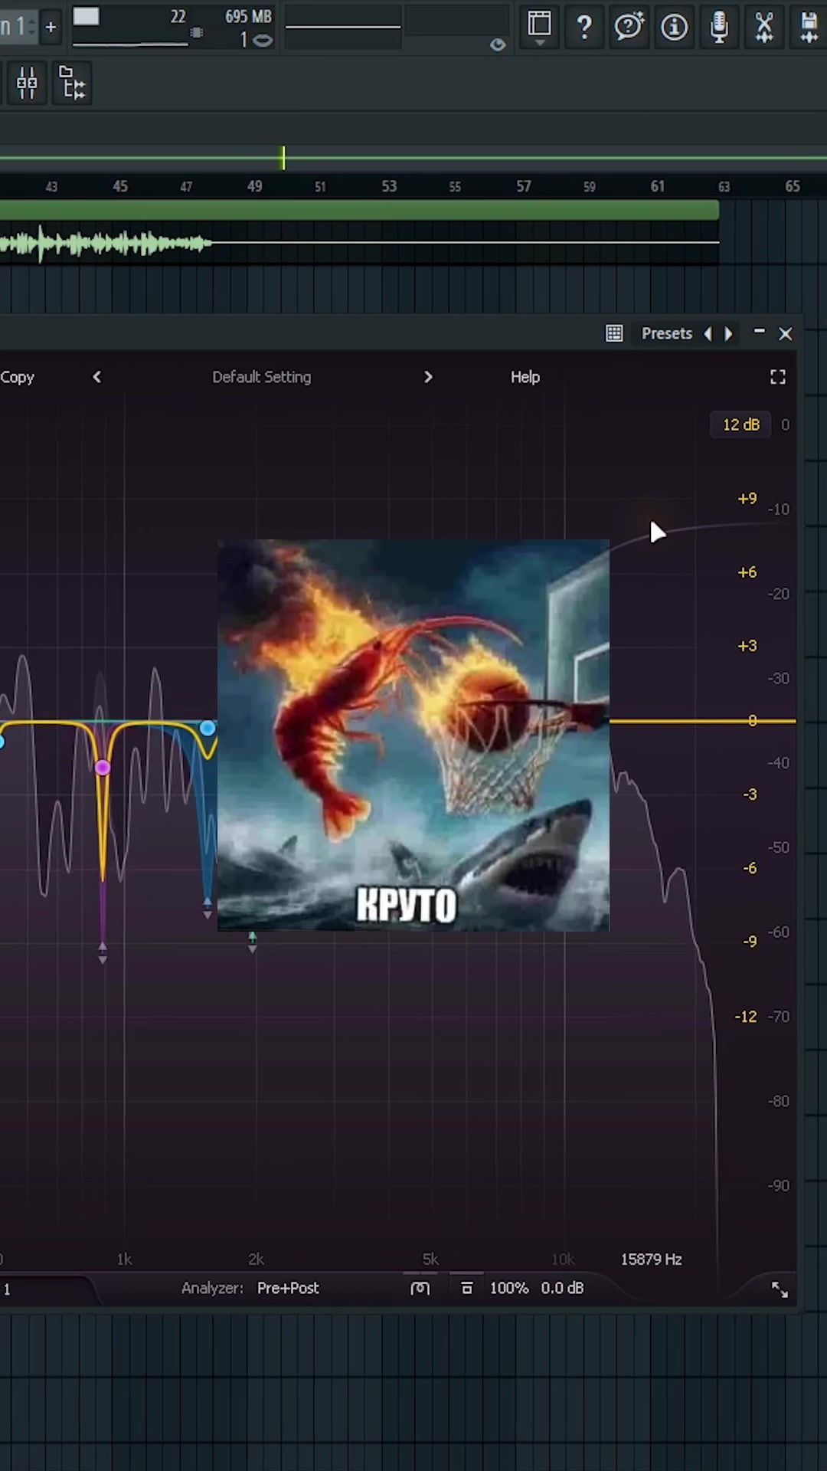
Task: Click the +9 dB scale label
Action: pyautogui.click(x=747, y=499)
